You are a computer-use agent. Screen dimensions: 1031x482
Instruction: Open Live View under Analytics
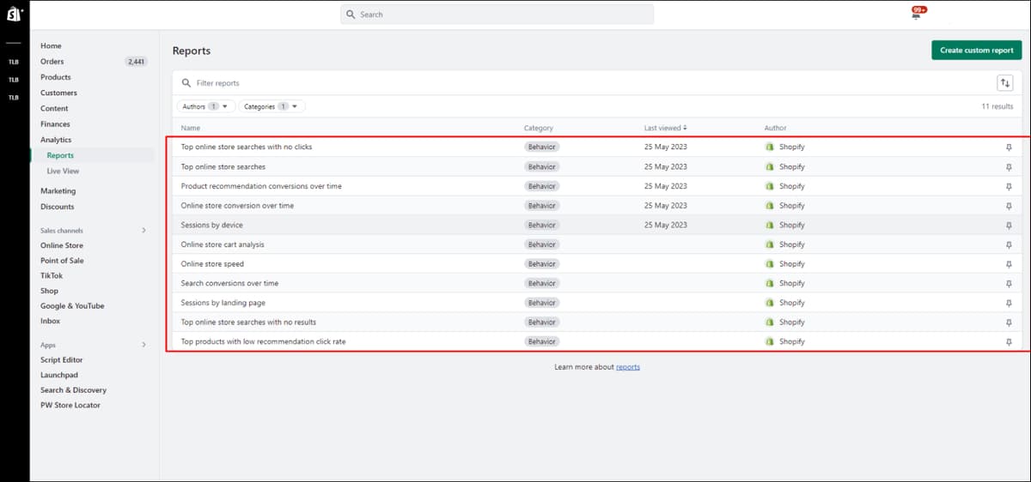point(63,171)
